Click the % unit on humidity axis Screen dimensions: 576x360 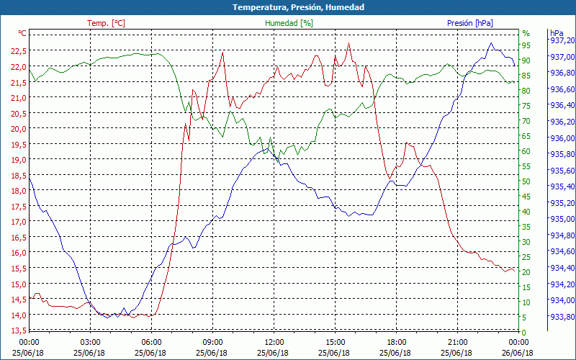(526, 33)
